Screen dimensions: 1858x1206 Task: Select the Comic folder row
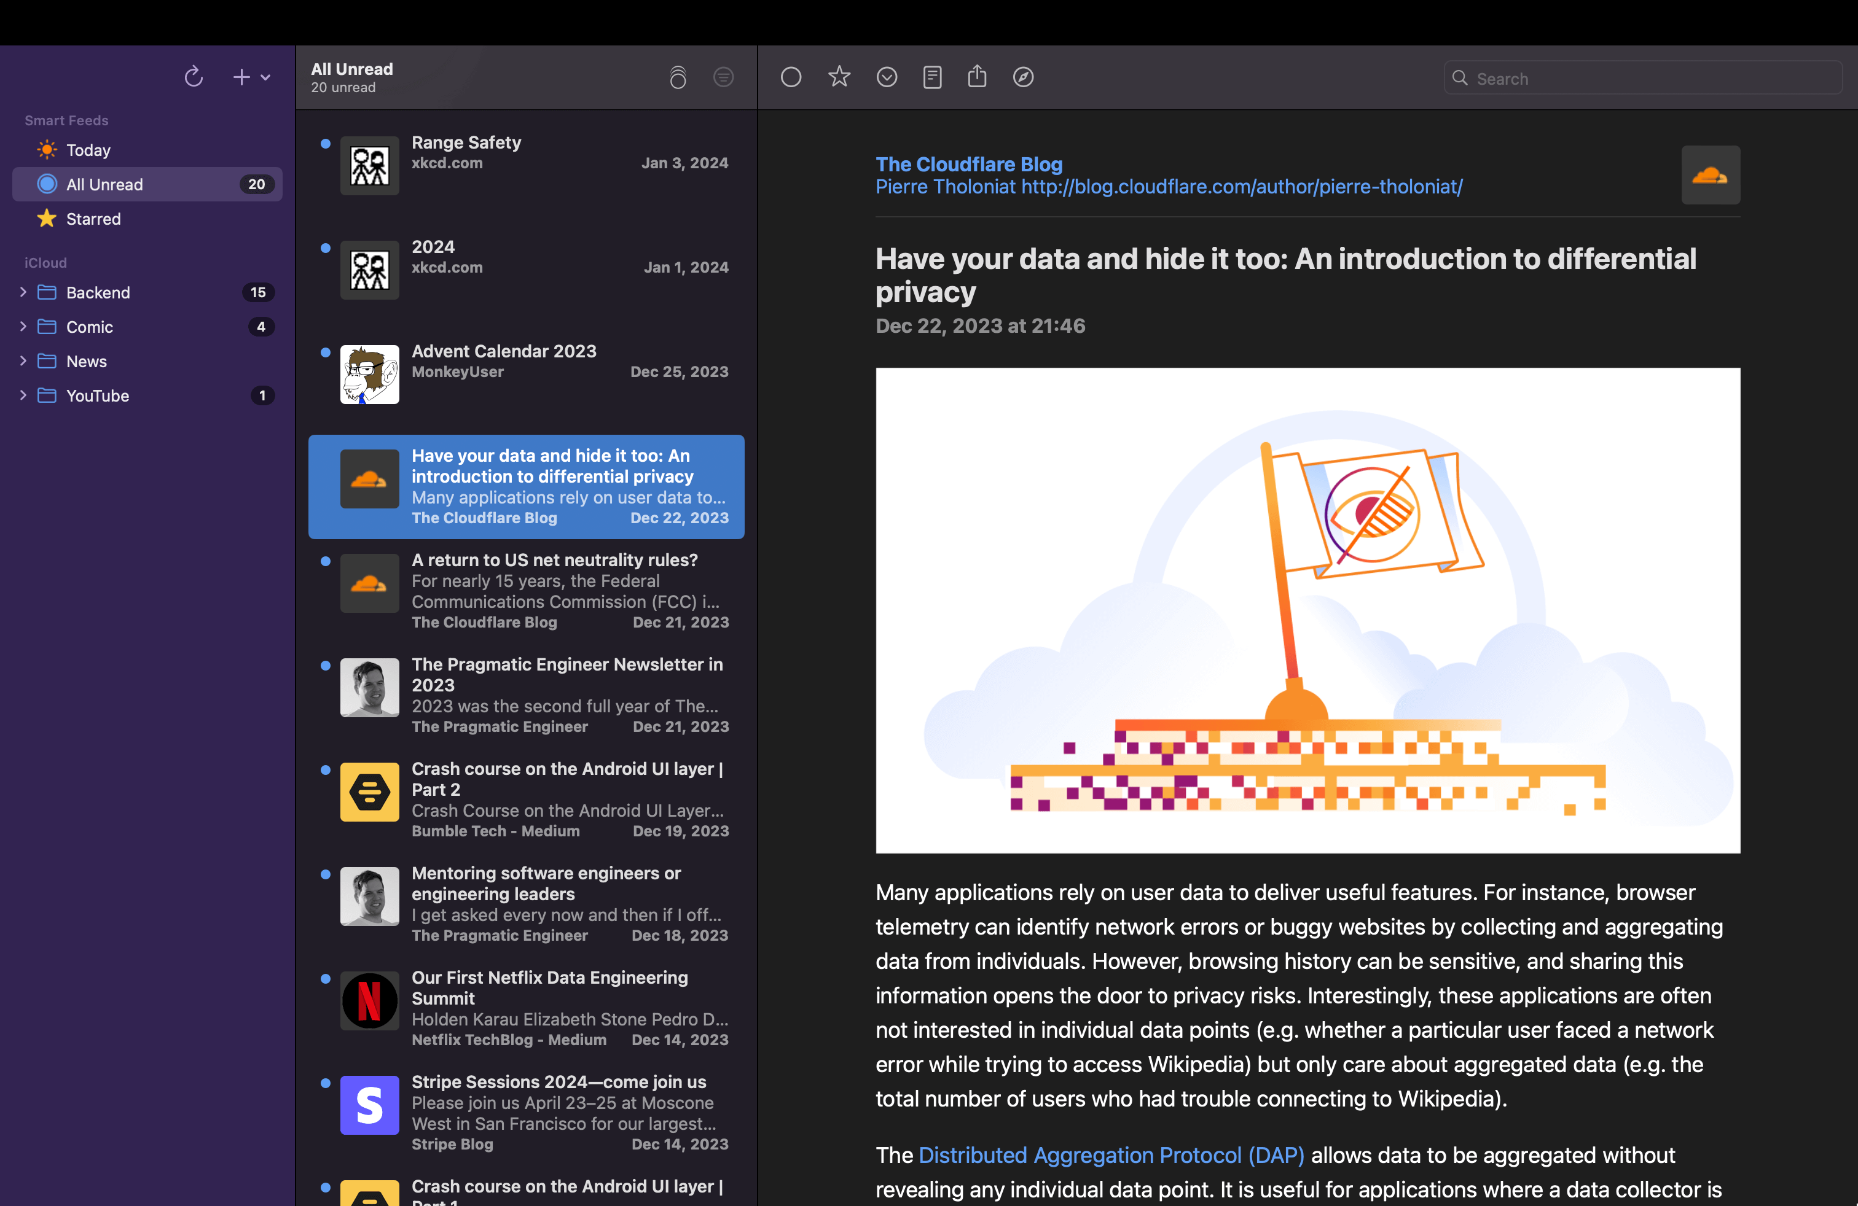tap(147, 327)
